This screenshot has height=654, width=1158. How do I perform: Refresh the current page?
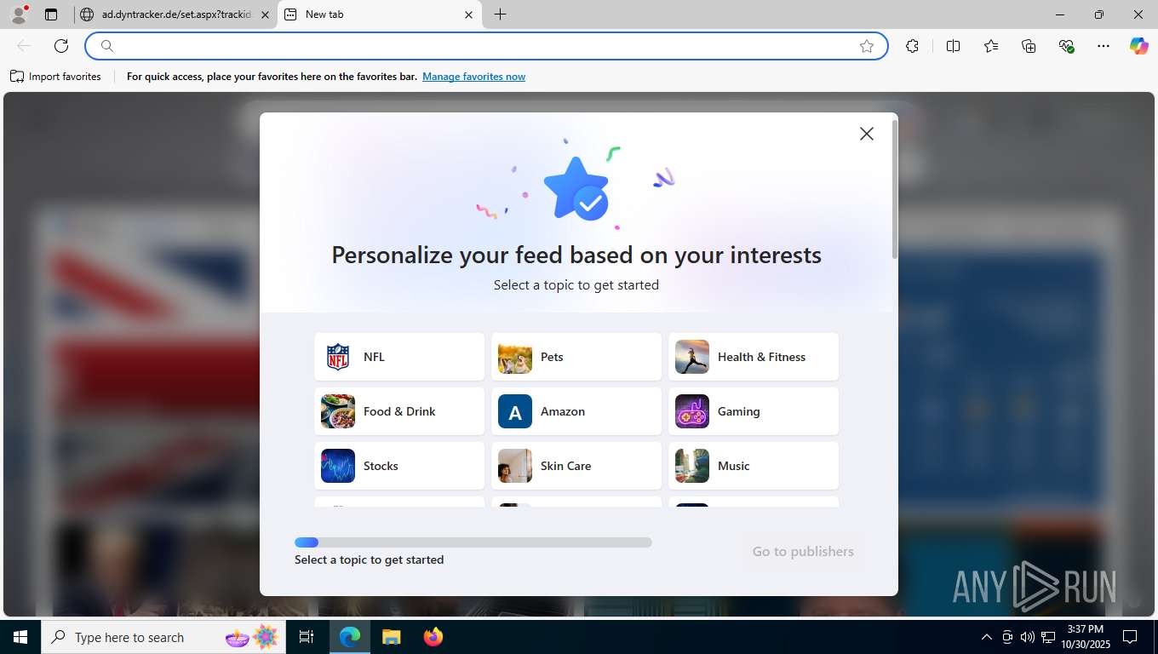(61, 46)
